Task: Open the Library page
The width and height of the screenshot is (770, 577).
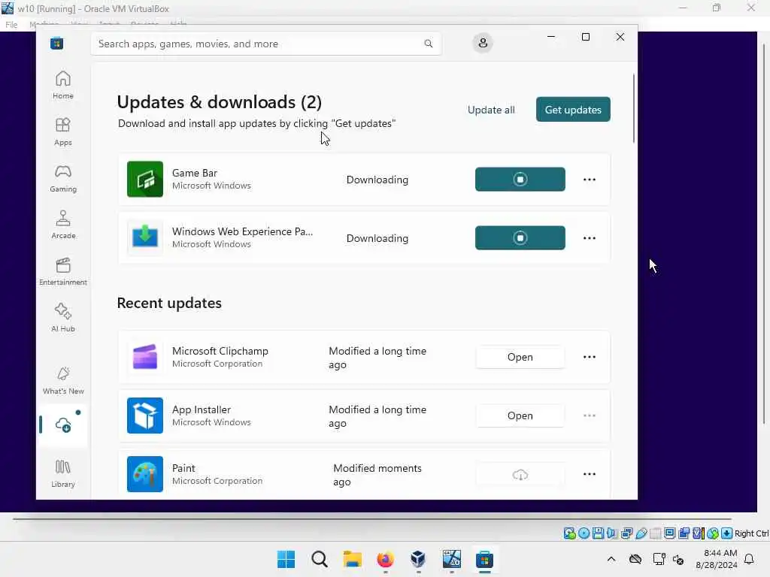Action: pyautogui.click(x=63, y=473)
